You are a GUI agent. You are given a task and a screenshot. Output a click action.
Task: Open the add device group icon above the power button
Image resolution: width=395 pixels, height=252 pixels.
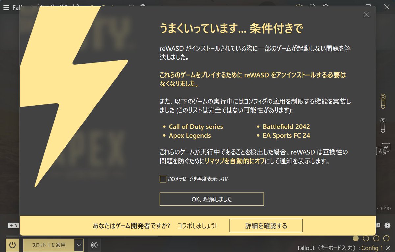(x=13, y=225)
